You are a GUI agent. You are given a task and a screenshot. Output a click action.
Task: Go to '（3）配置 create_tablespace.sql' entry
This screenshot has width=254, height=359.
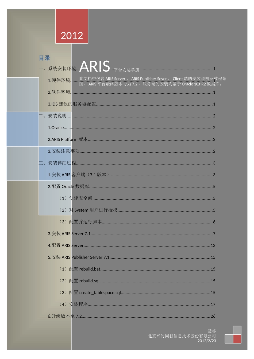pos(136,292)
